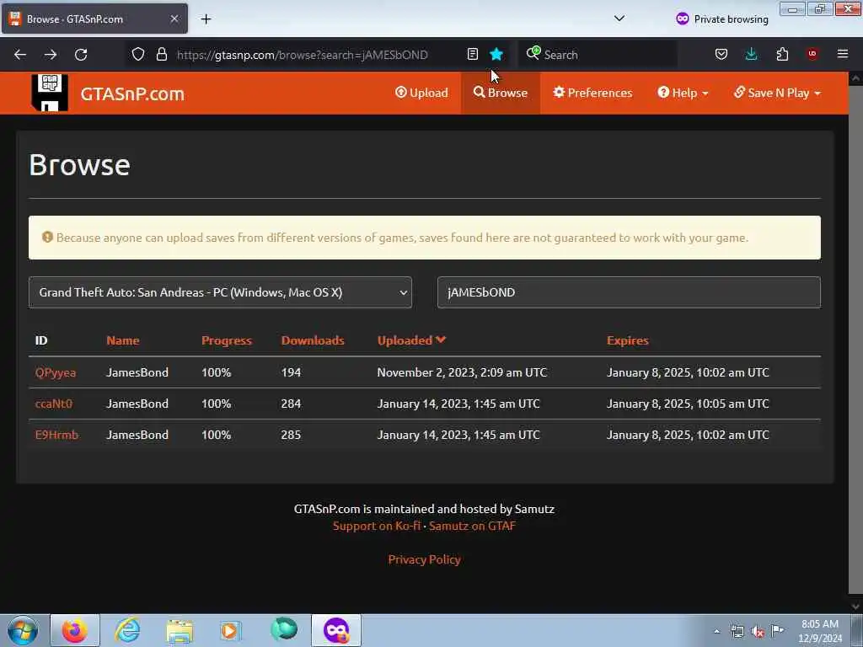
Task: Go back using the browser back arrow
Action: click(x=20, y=55)
